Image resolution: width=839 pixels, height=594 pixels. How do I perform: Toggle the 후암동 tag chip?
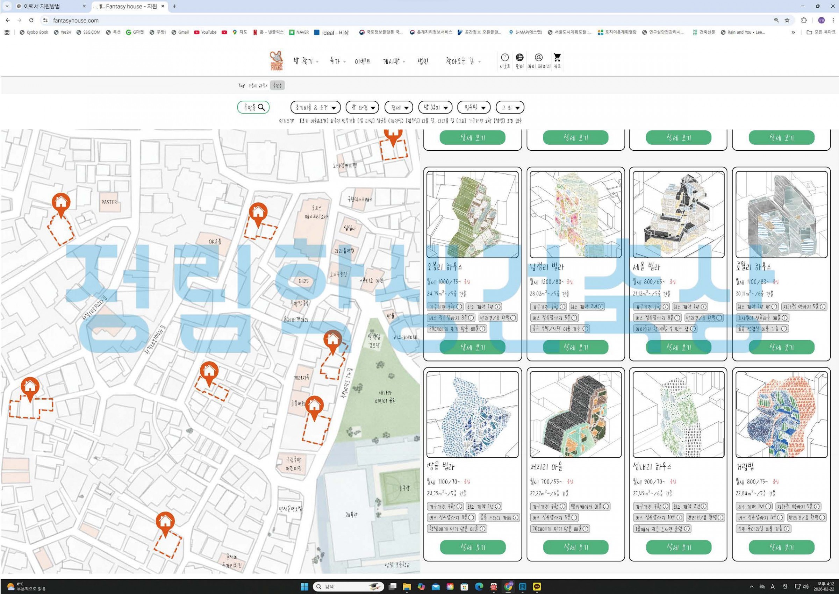pos(277,86)
